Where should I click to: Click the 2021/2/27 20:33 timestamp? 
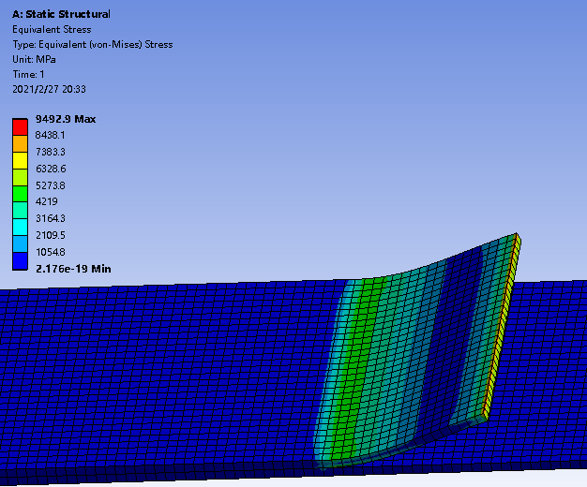49,89
